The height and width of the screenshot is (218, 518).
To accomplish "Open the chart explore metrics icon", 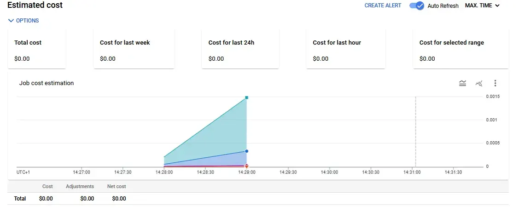I will point(479,83).
